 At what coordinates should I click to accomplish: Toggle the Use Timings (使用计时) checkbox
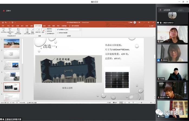point(46,31)
